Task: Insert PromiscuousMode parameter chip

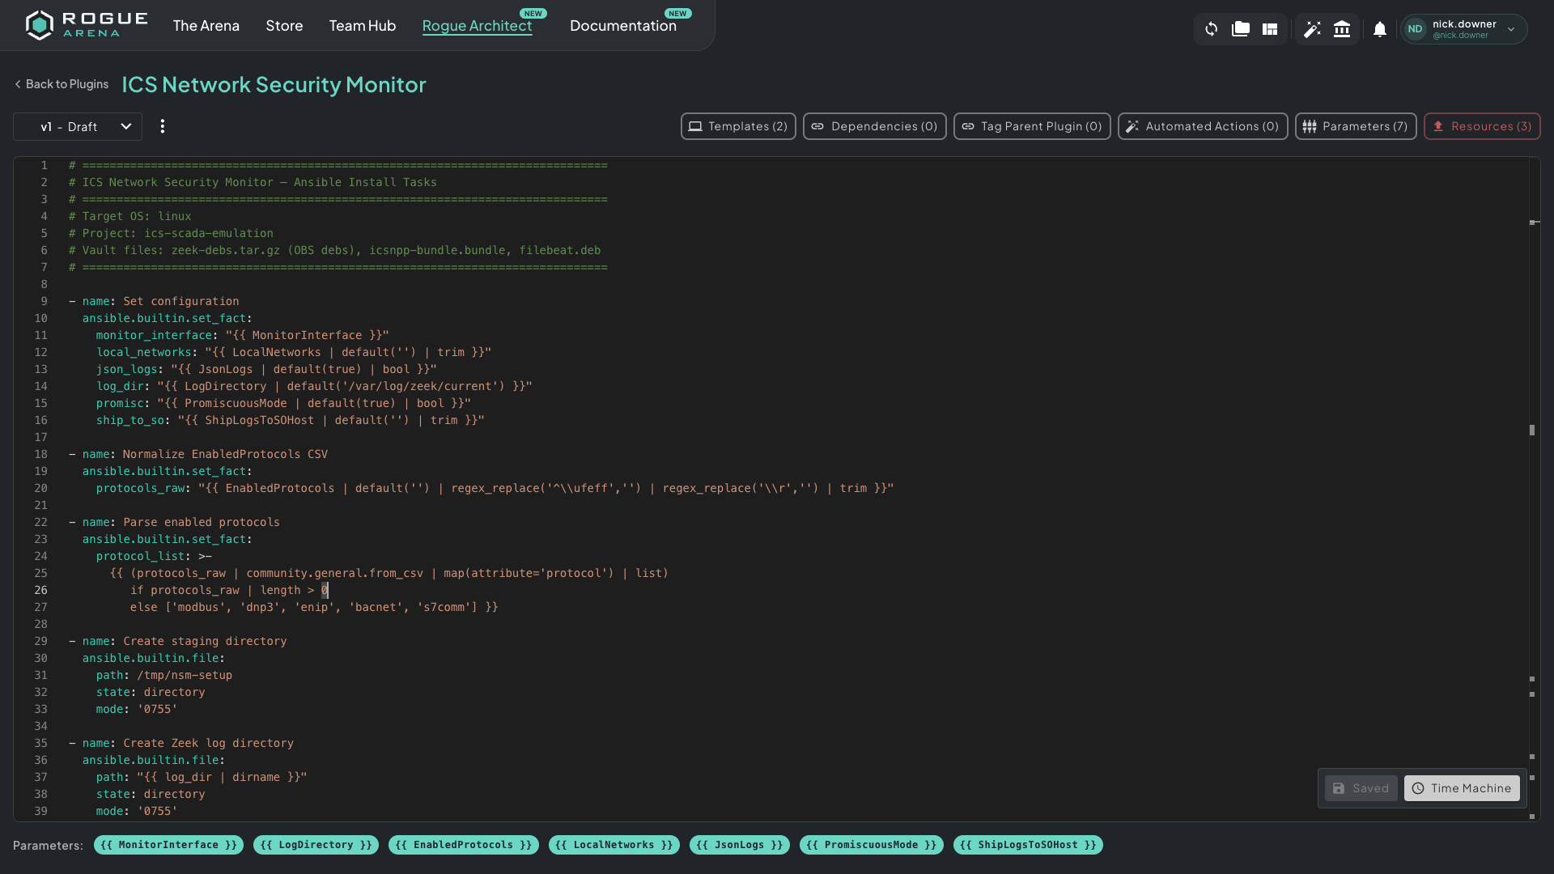Action: pos(872,845)
